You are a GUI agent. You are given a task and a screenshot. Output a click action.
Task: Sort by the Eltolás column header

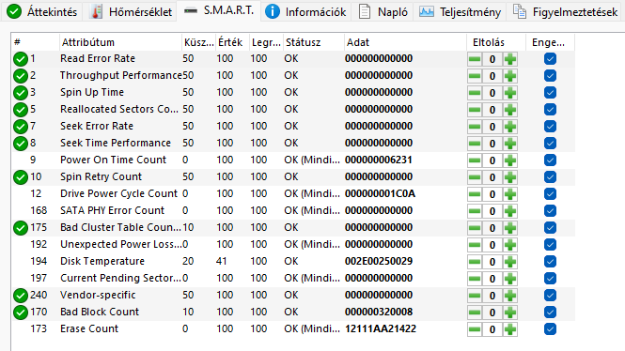496,42
